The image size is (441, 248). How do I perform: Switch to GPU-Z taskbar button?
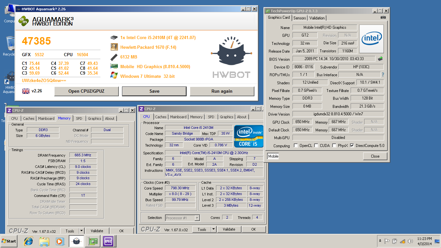tap(92, 241)
